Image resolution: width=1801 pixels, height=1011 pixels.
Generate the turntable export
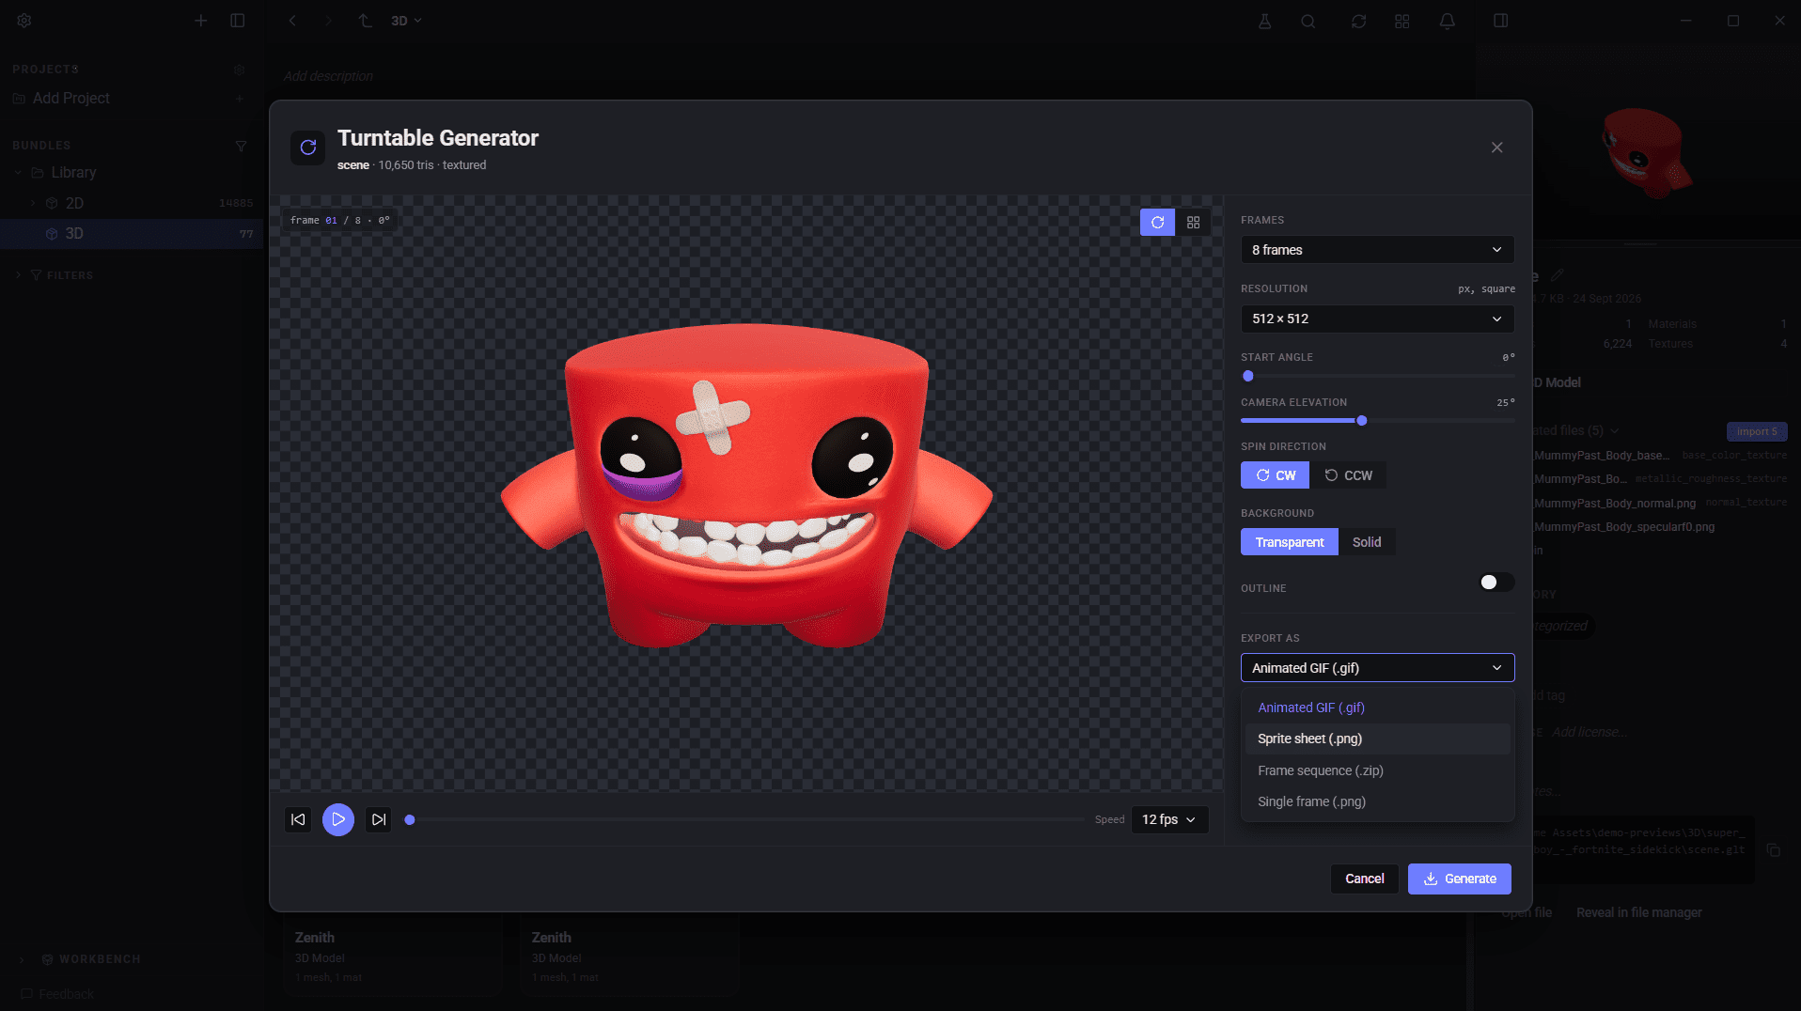(1459, 879)
